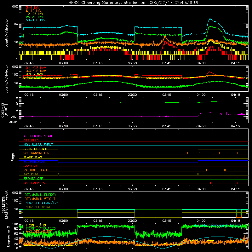
Task: Click the 12-25 keV legend label
Action: click(35, 14)
